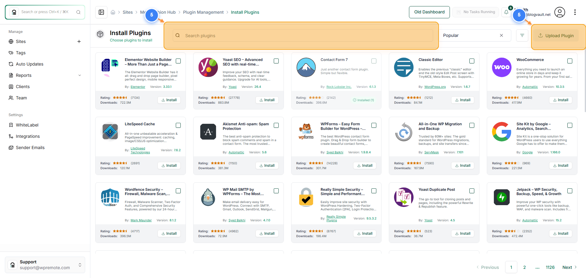This screenshot has width=586, height=278.
Task: Select the WPForms checkbox
Action: (374, 125)
